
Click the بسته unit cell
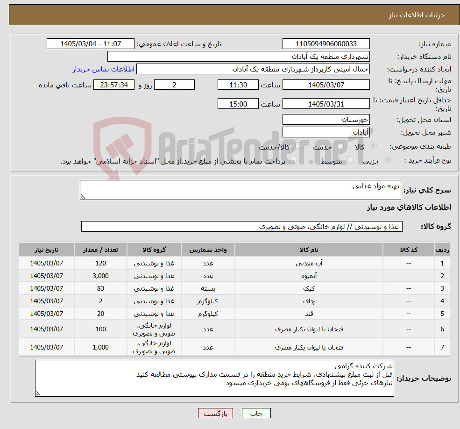tap(208, 288)
